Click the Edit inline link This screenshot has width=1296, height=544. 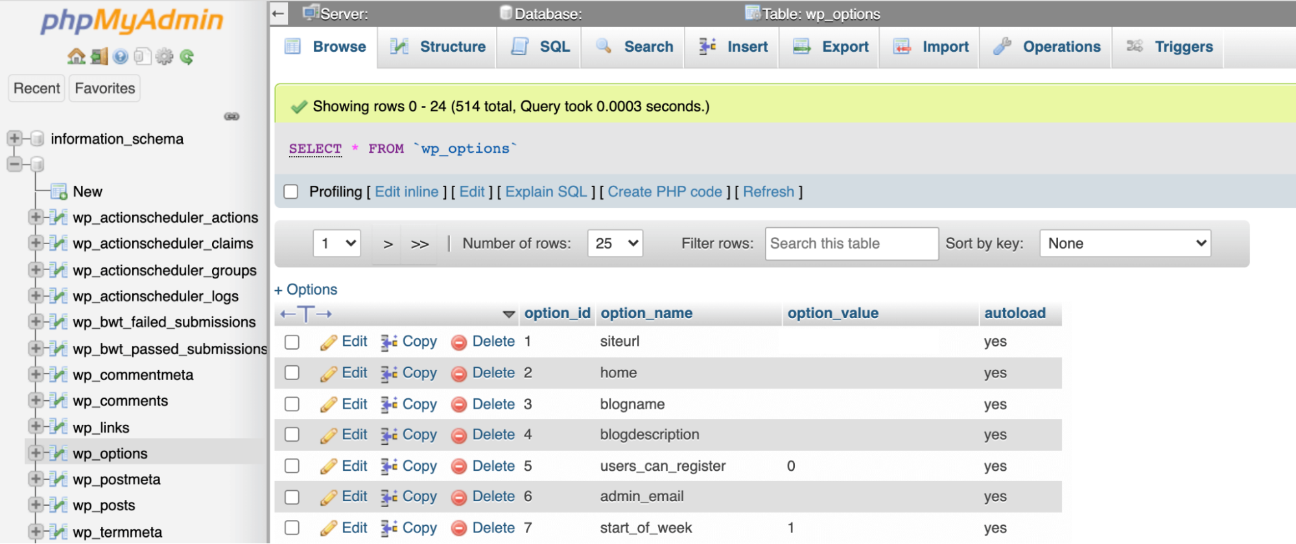[406, 192]
